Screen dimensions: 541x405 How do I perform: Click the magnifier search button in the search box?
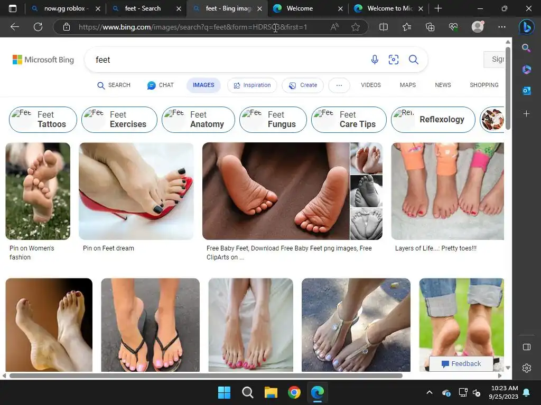click(x=413, y=60)
